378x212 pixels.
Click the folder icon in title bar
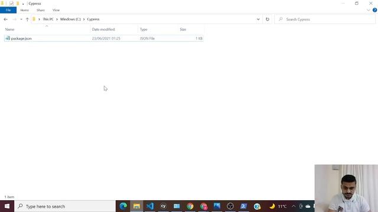pos(2,4)
